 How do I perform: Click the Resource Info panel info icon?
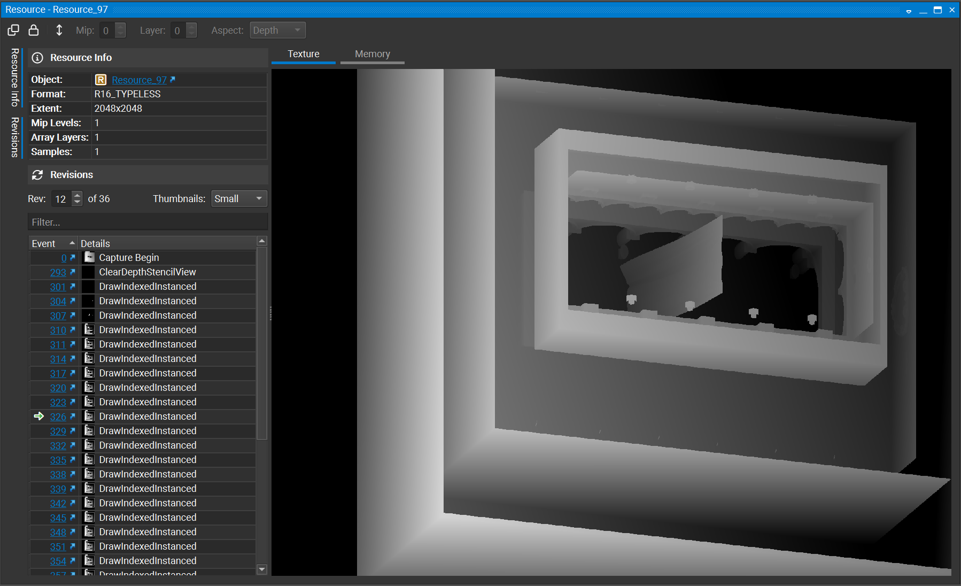36,58
